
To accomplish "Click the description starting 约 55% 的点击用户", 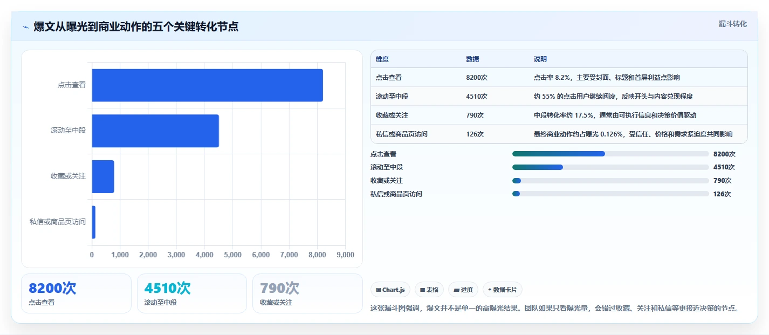I will pos(613,97).
